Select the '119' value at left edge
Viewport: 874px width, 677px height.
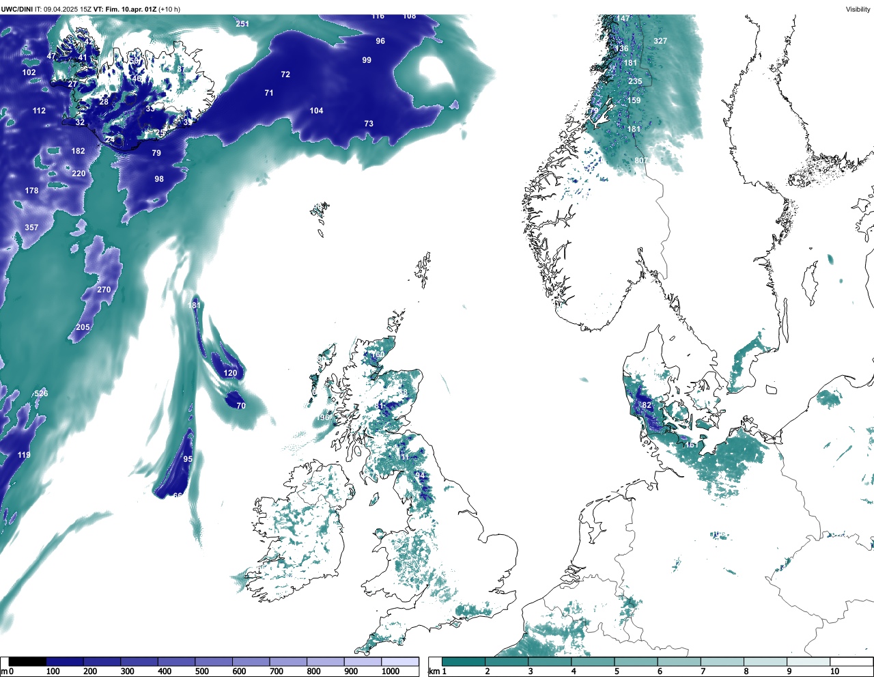tap(24, 455)
